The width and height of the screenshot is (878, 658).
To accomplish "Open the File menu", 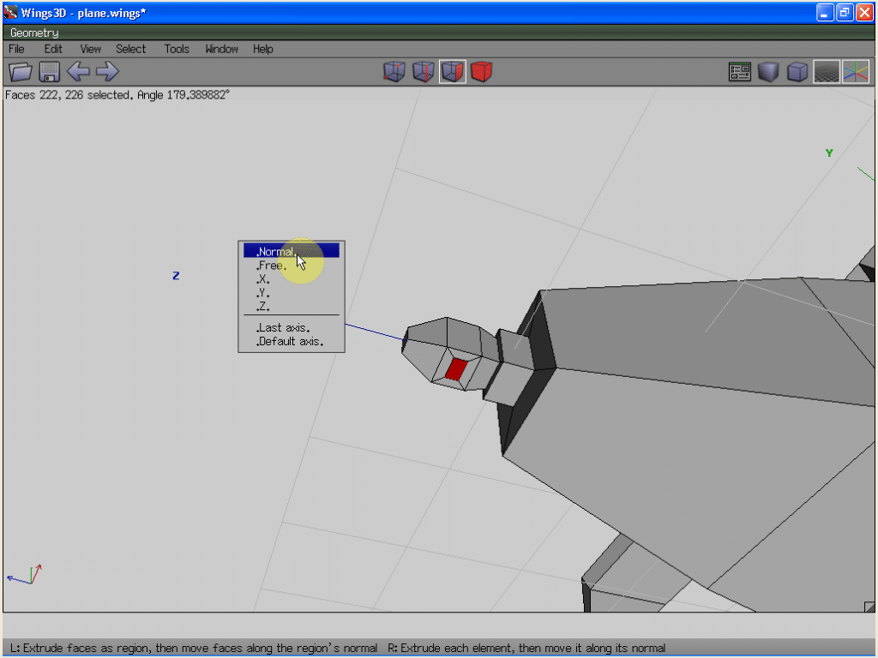I will coord(16,49).
